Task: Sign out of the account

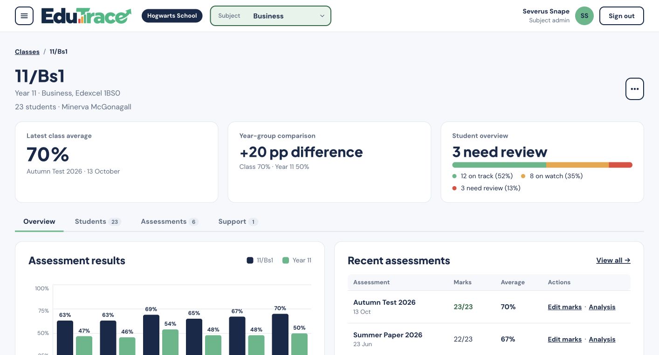Action: coord(621,16)
